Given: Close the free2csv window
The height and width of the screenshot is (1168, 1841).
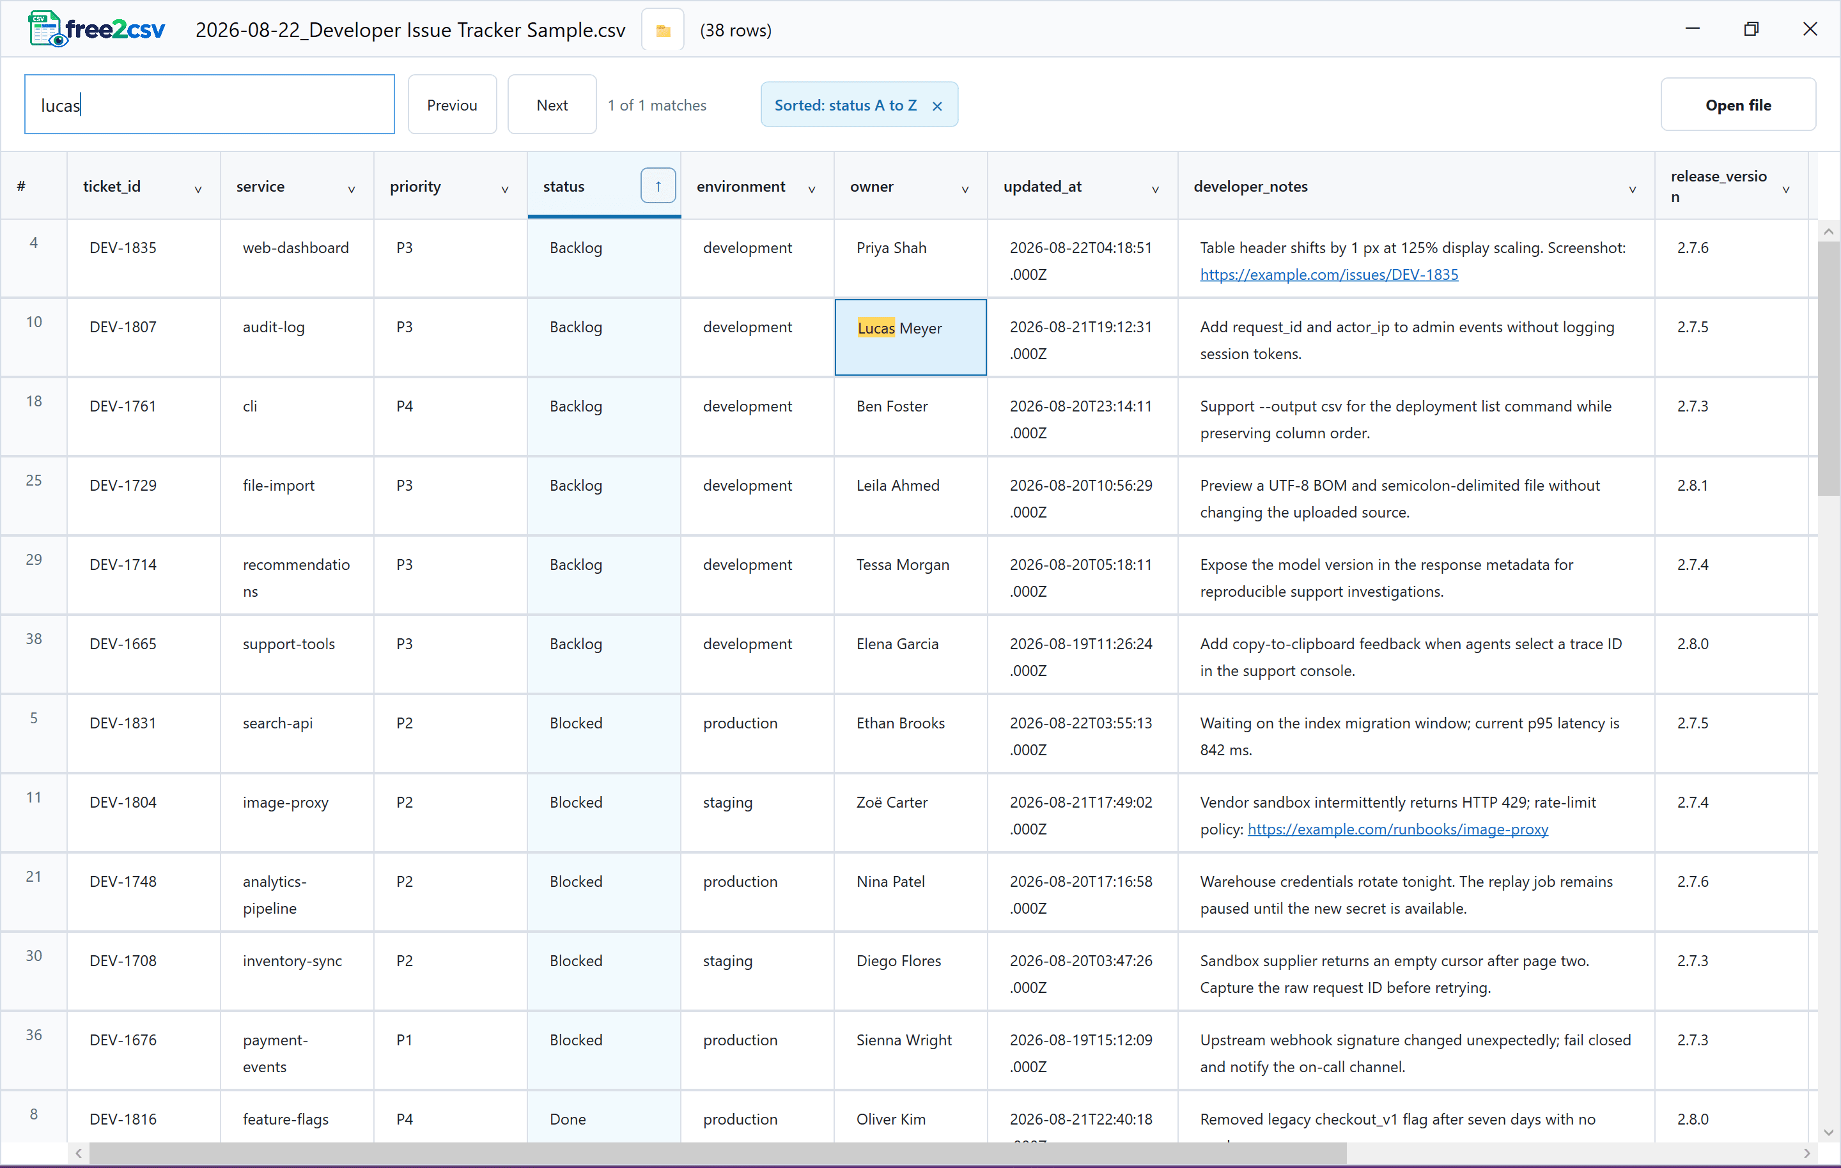Looking at the screenshot, I should click(x=1810, y=29).
